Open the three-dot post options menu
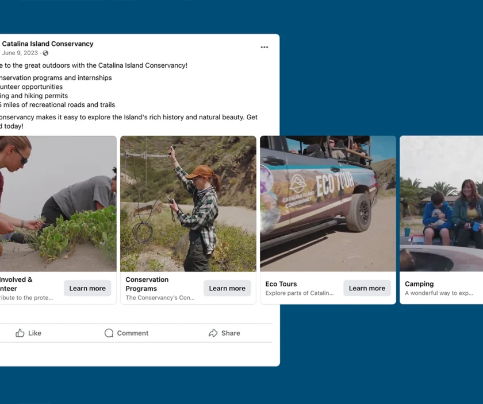483x404 pixels. click(264, 47)
